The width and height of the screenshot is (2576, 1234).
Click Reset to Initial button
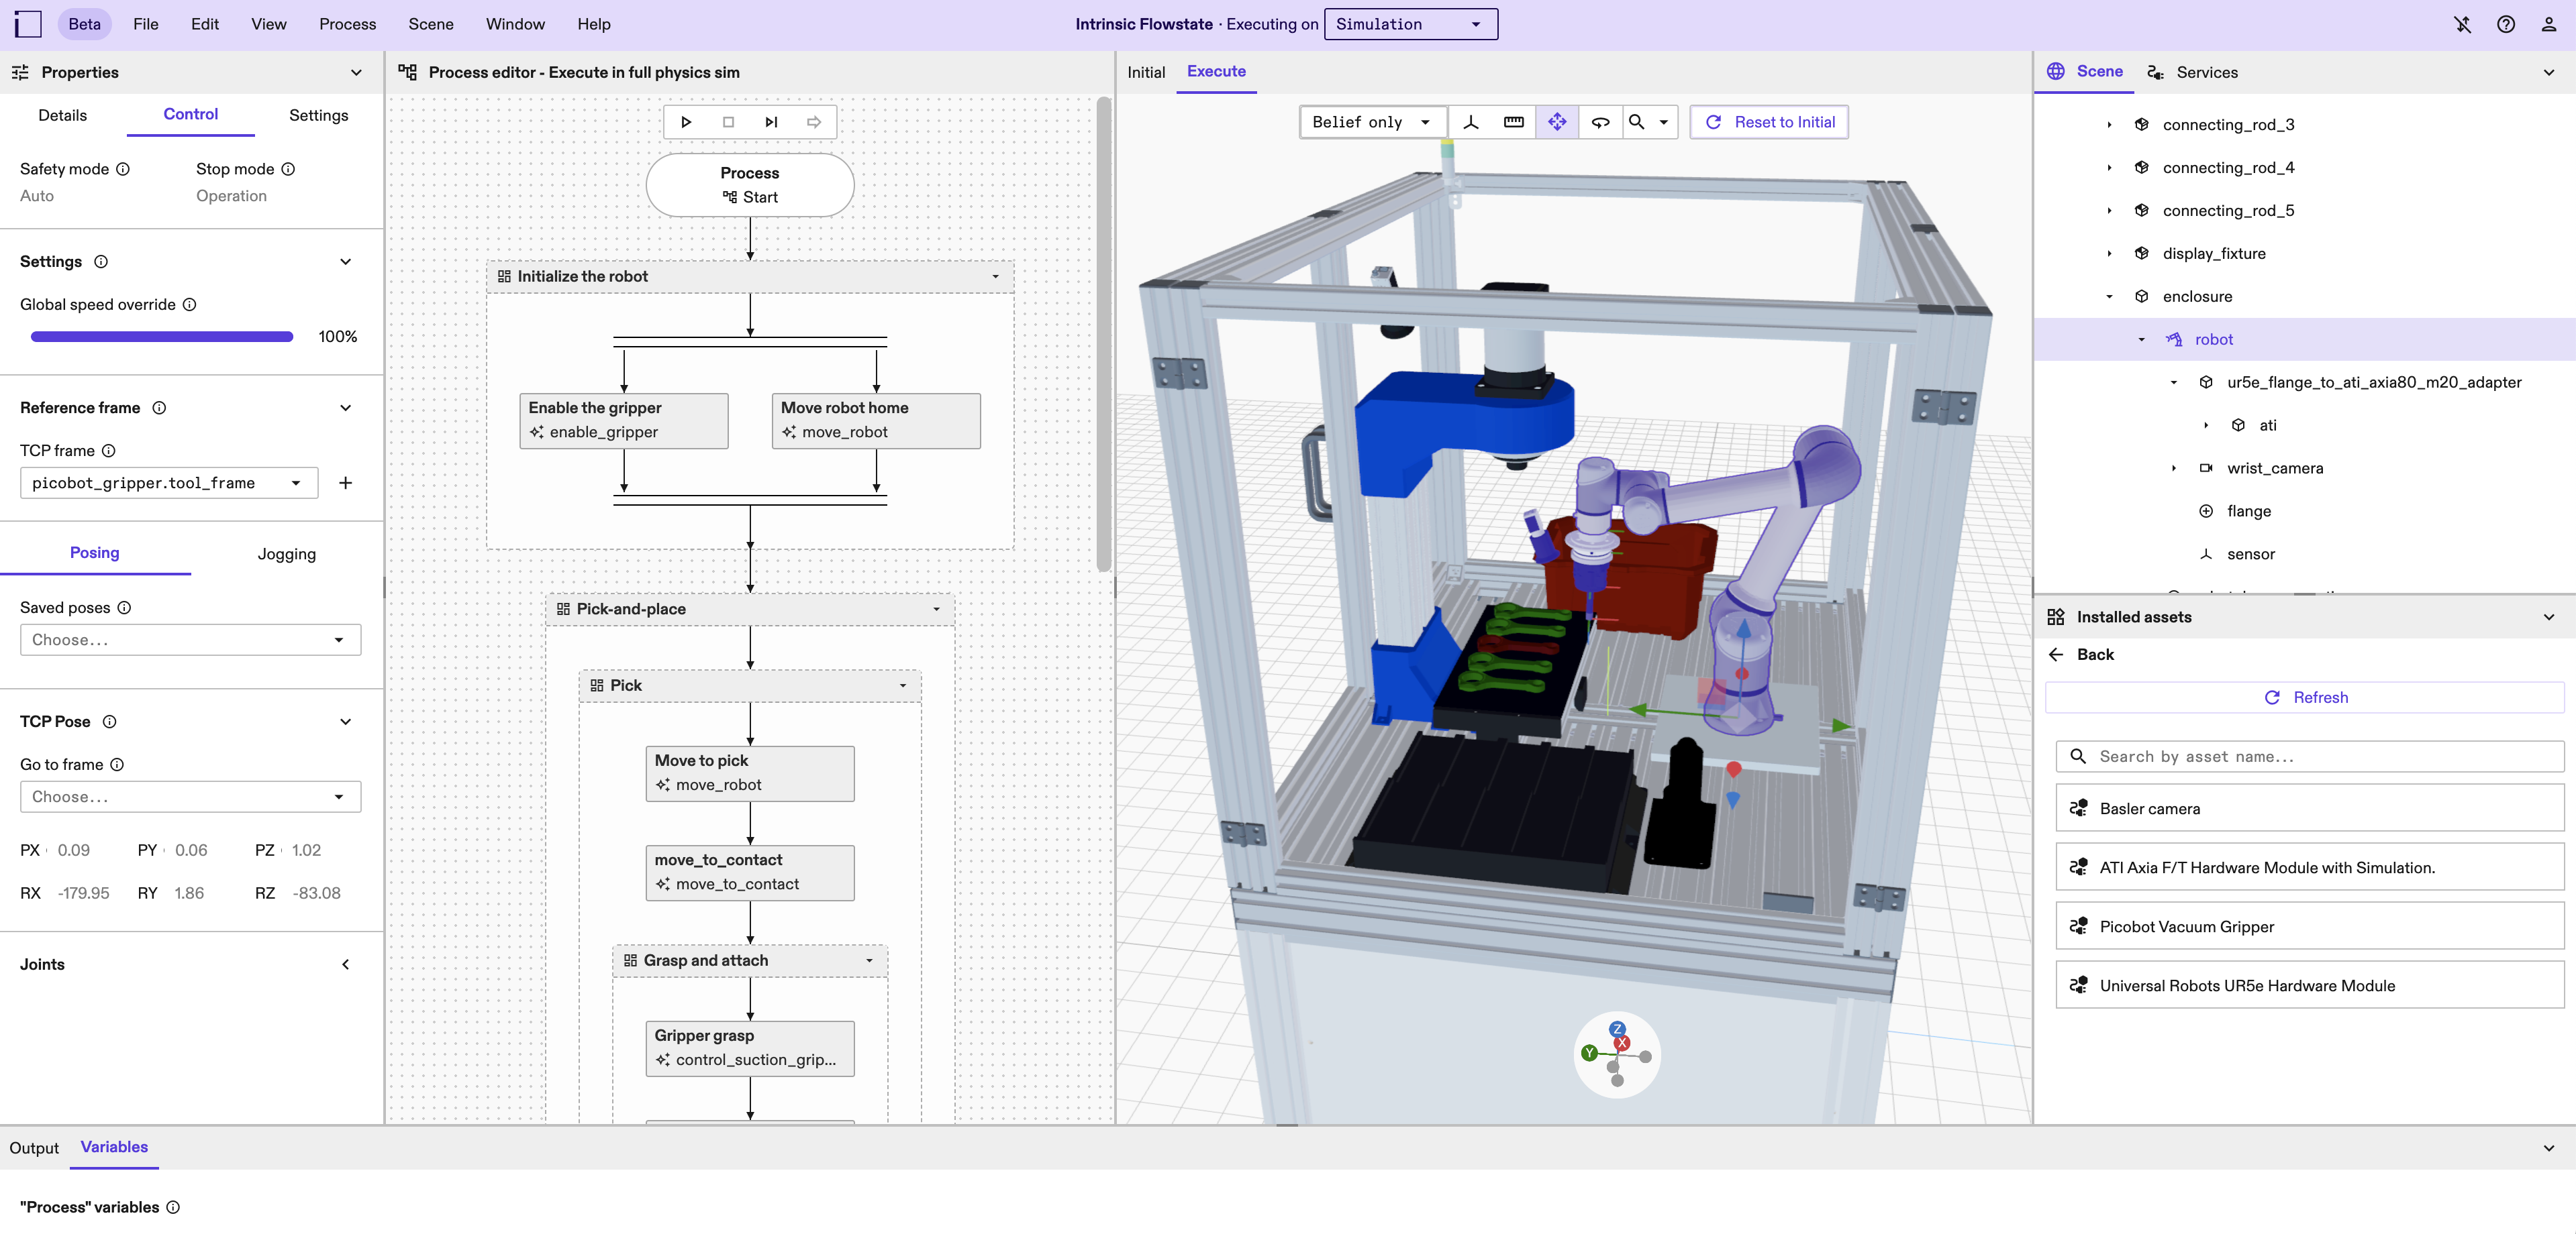point(1769,122)
